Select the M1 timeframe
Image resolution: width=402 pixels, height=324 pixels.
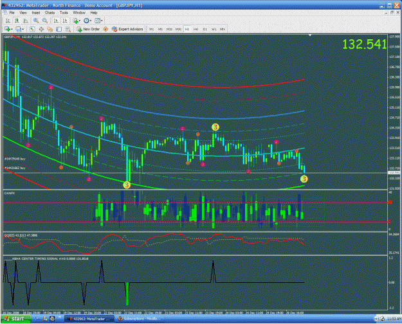(152, 29)
